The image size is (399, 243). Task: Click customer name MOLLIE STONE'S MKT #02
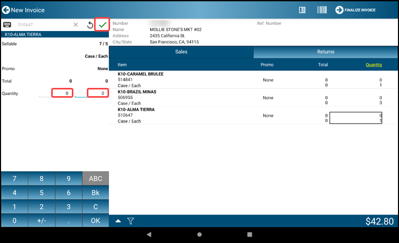point(176,29)
